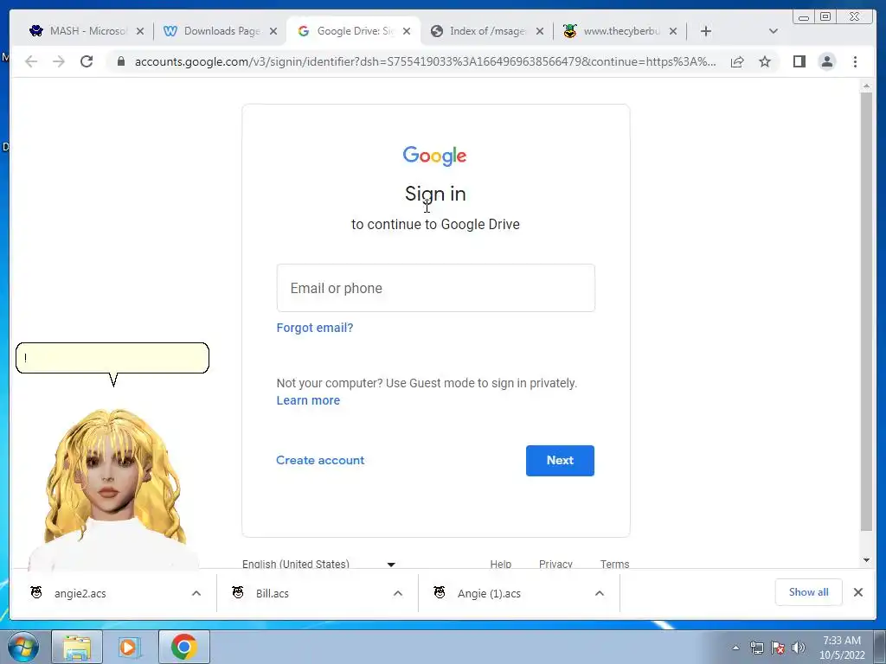Click the page vertical scrollbar thumb
Image resolution: width=886 pixels, height=664 pixels.
tap(866, 311)
